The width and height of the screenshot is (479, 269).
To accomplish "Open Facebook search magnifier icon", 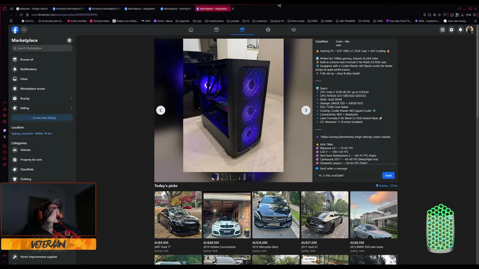I will (x=24, y=30).
